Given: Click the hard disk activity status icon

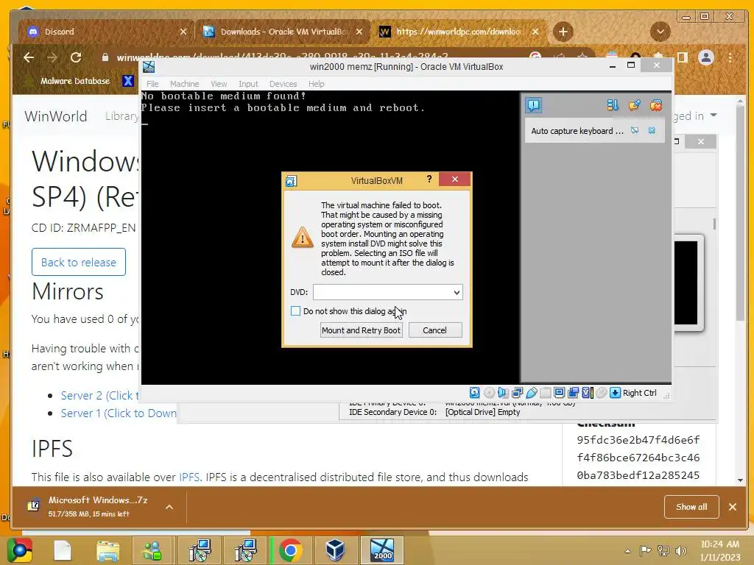Looking at the screenshot, I should pos(475,393).
